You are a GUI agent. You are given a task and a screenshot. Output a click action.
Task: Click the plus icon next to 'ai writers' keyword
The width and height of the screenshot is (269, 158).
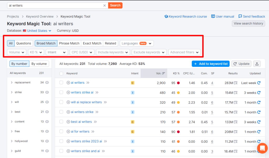(68, 83)
